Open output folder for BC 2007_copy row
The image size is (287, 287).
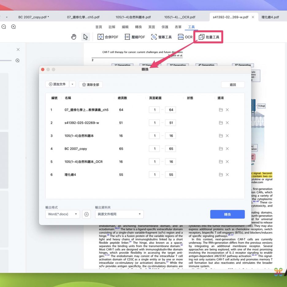point(221,149)
